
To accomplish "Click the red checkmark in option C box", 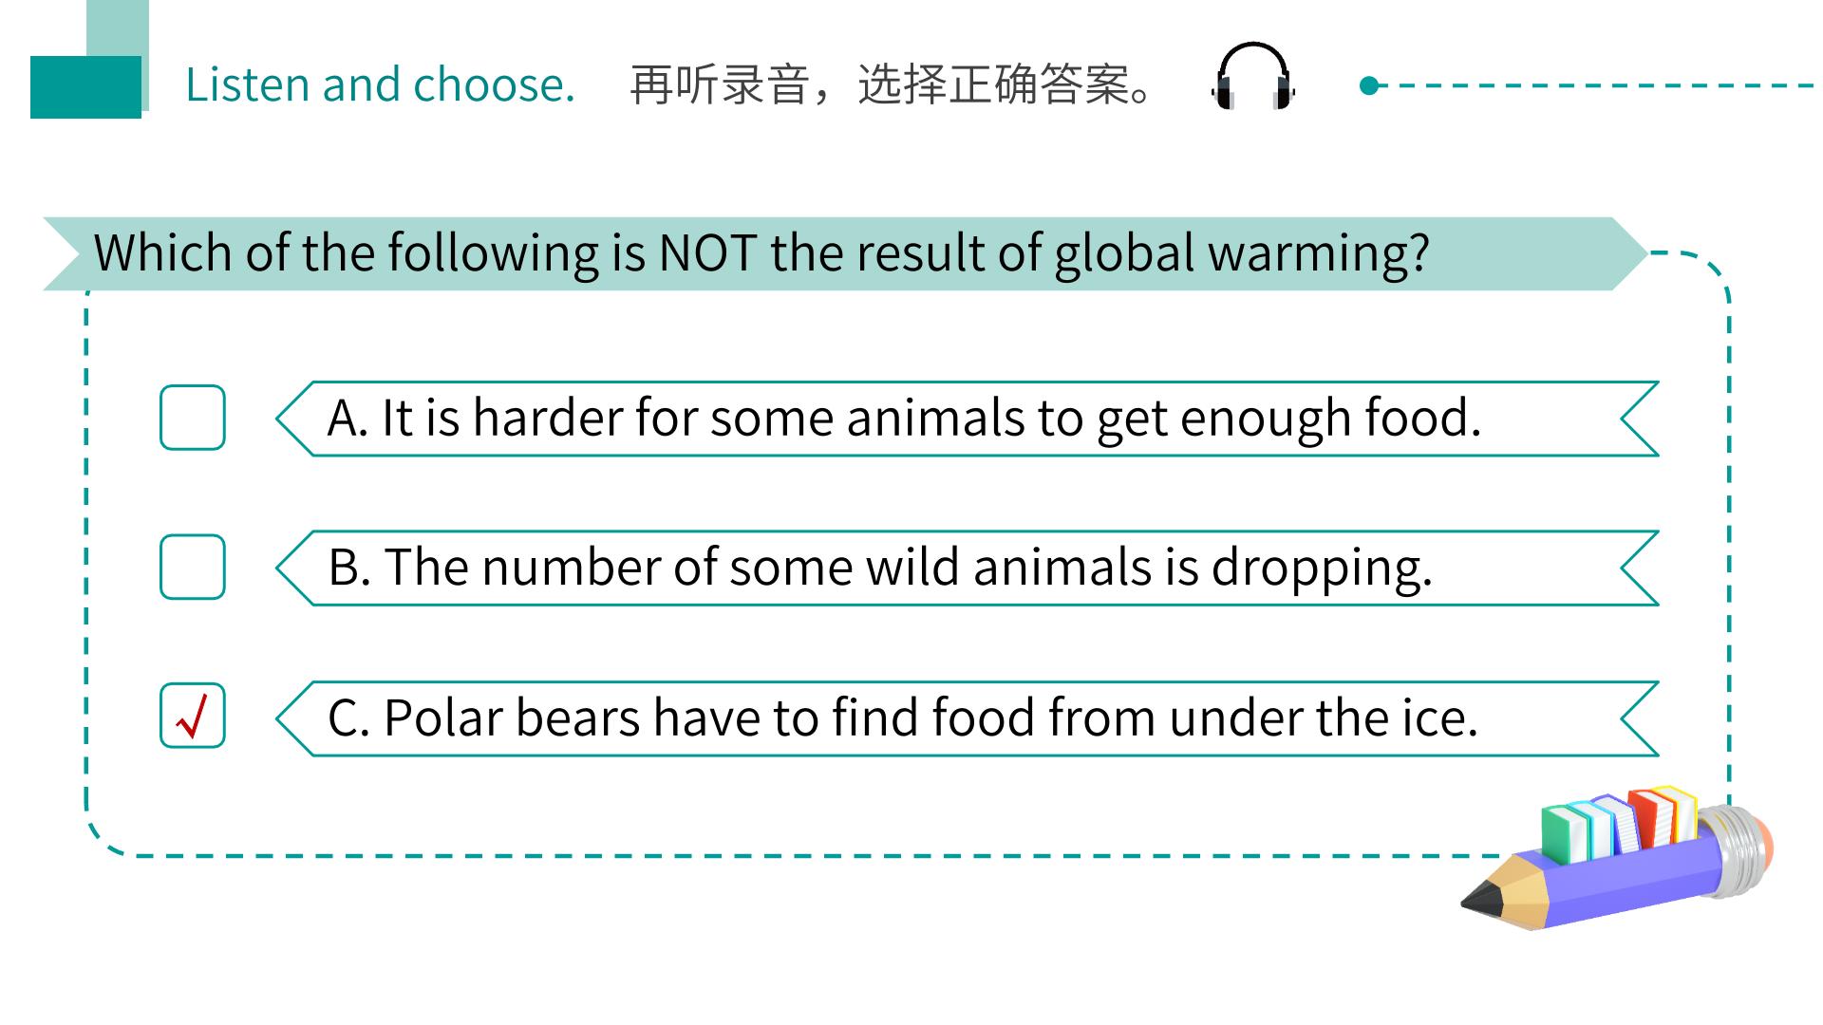I will point(193,717).
